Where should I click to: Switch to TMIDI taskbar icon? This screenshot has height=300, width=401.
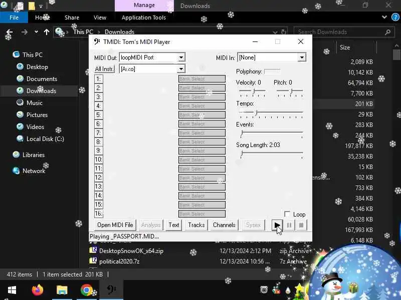111,290
